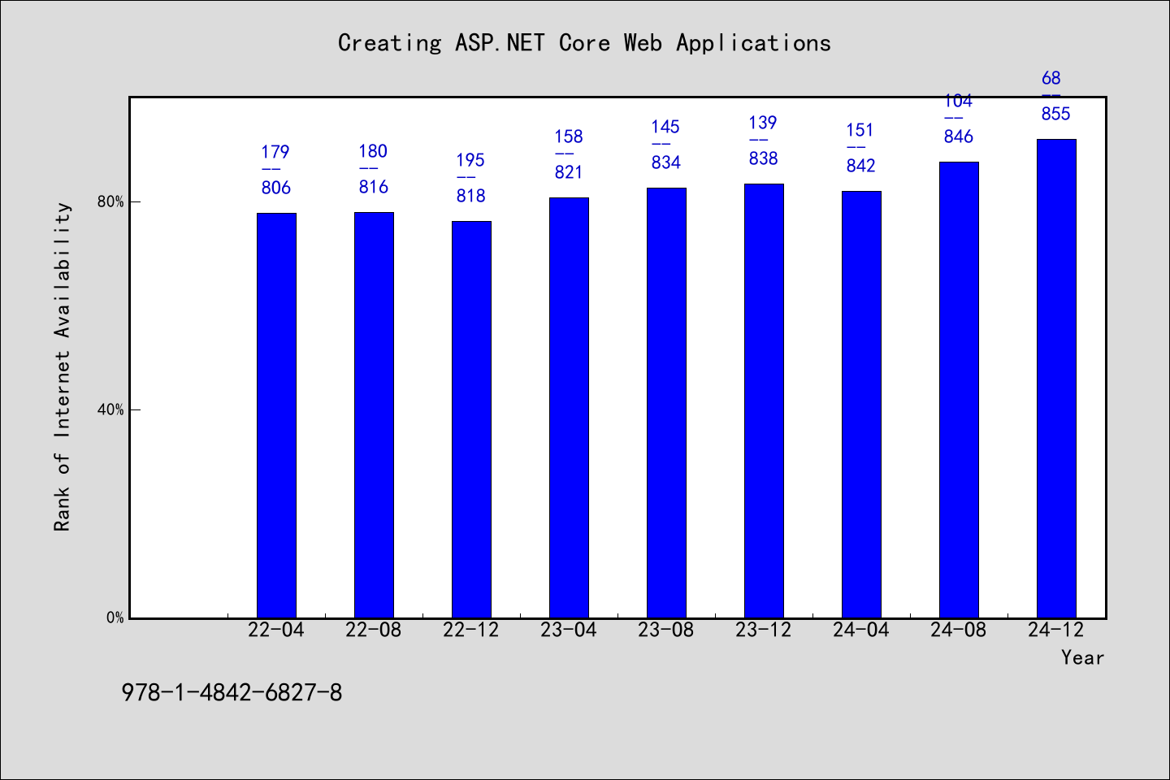The image size is (1170, 780).
Task: Click the 0% y-axis tick label
Action: [x=115, y=617]
